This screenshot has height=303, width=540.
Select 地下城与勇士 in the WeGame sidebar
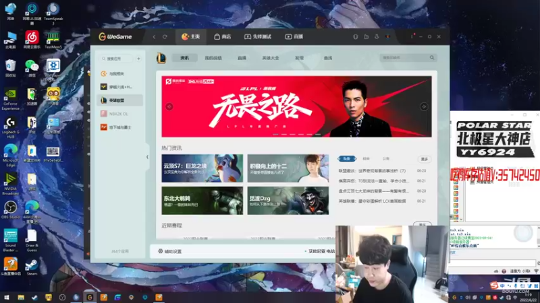(x=120, y=127)
